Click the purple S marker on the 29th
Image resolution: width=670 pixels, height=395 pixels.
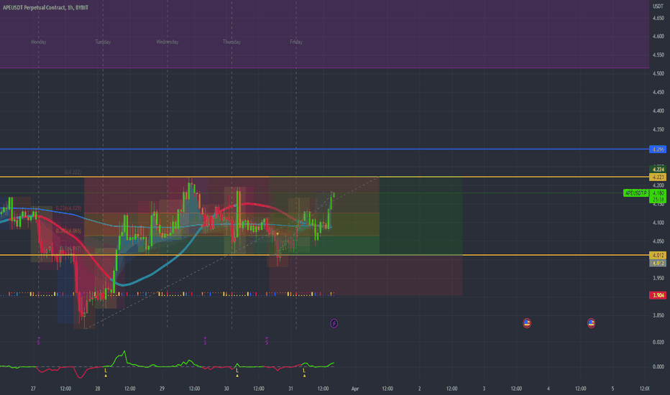pos(205,340)
